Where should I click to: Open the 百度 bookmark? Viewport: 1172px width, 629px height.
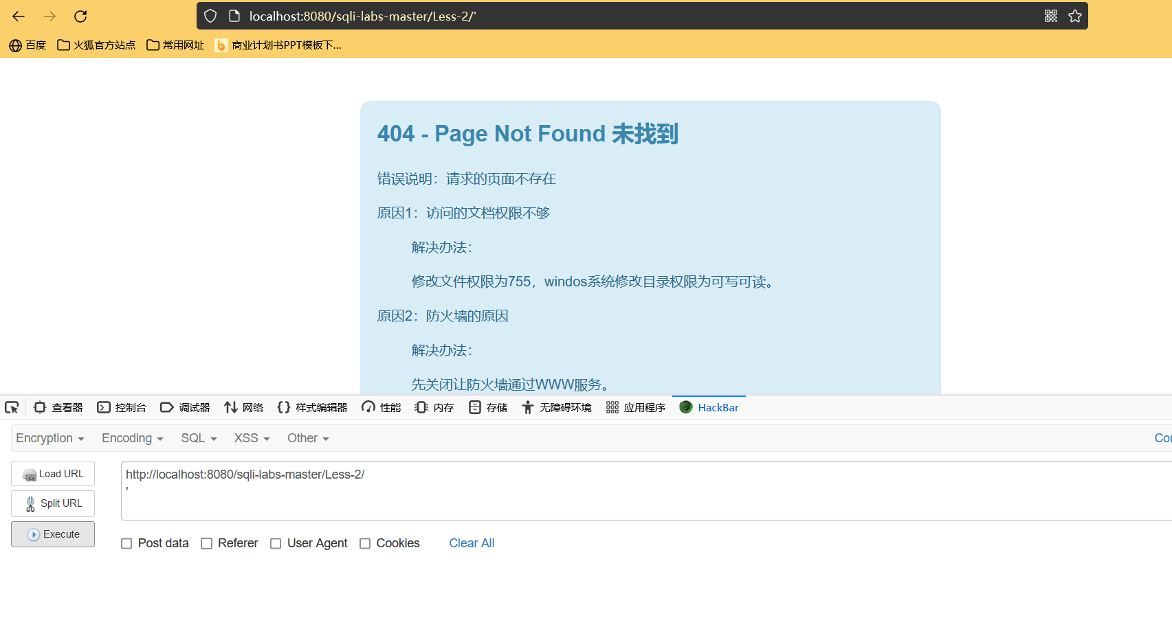[x=27, y=45]
